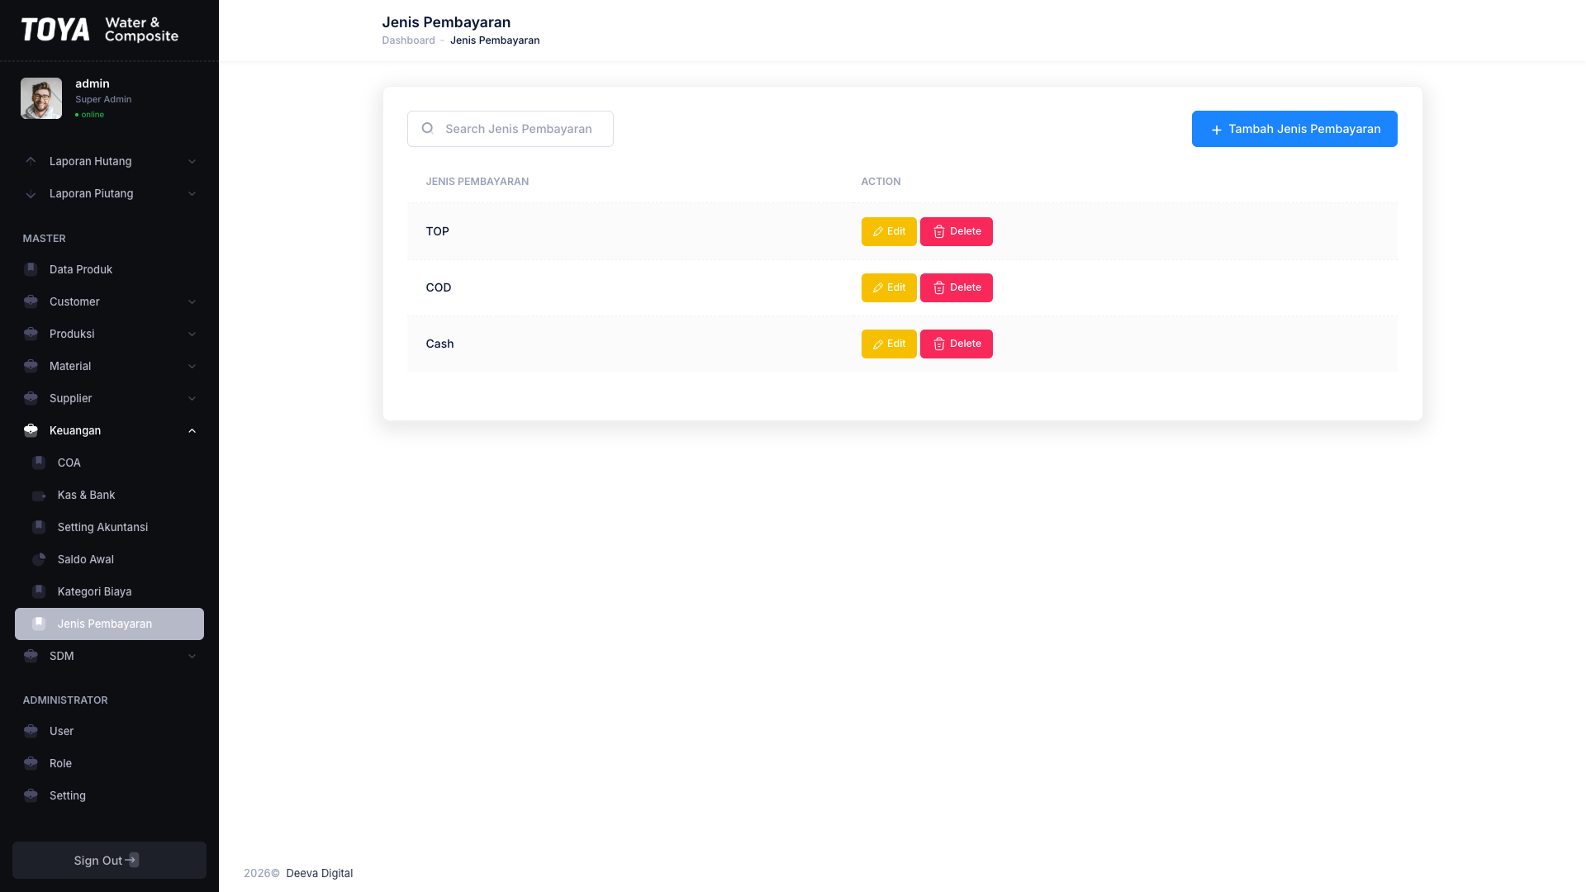Edit the Cash payment type
The image size is (1586, 892).
pos(889,344)
